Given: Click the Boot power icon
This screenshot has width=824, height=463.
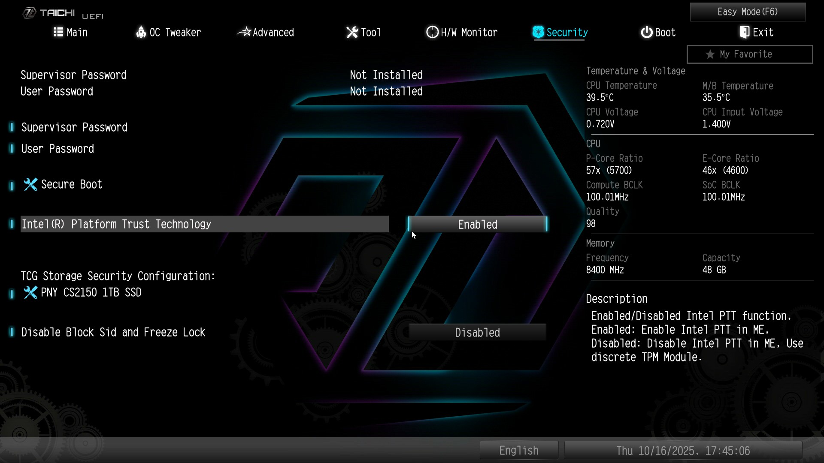Looking at the screenshot, I should (x=646, y=32).
